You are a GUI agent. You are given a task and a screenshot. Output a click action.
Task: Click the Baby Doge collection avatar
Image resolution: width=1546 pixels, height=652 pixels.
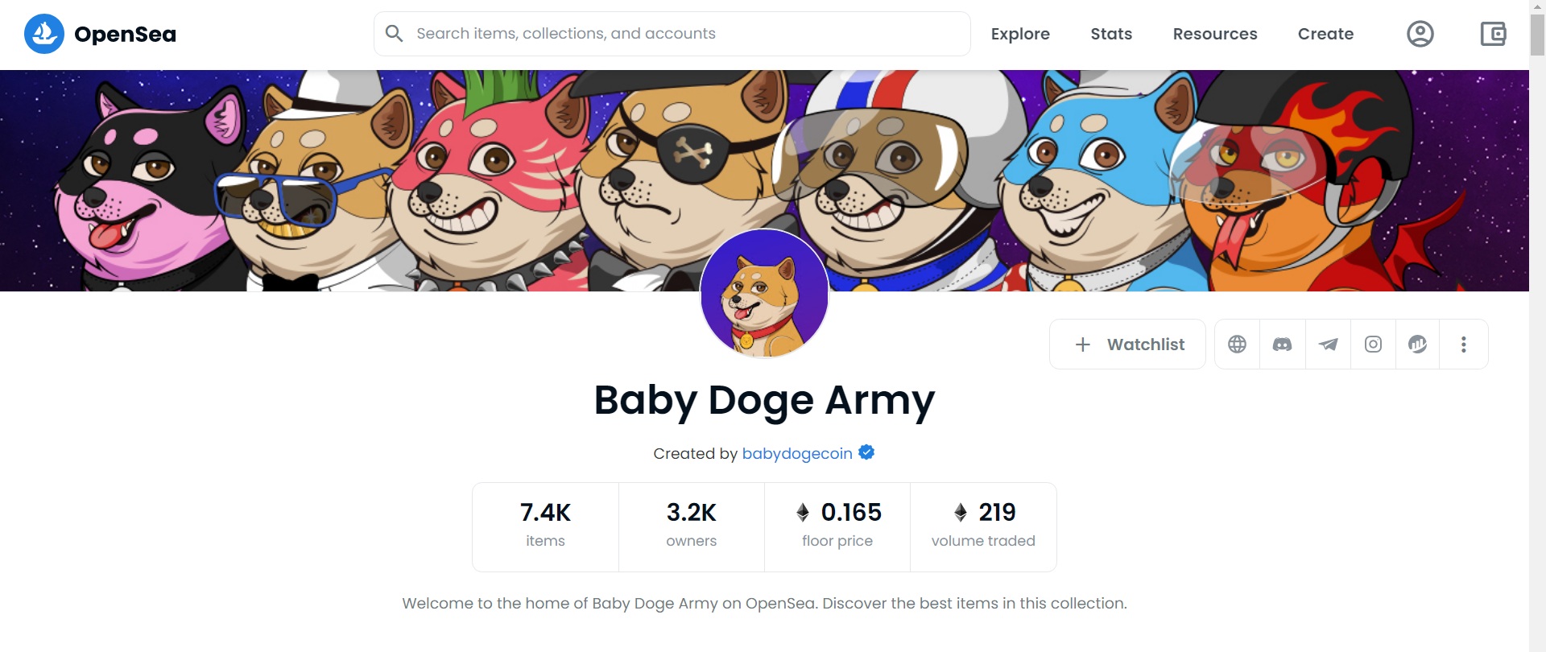point(764,294)
